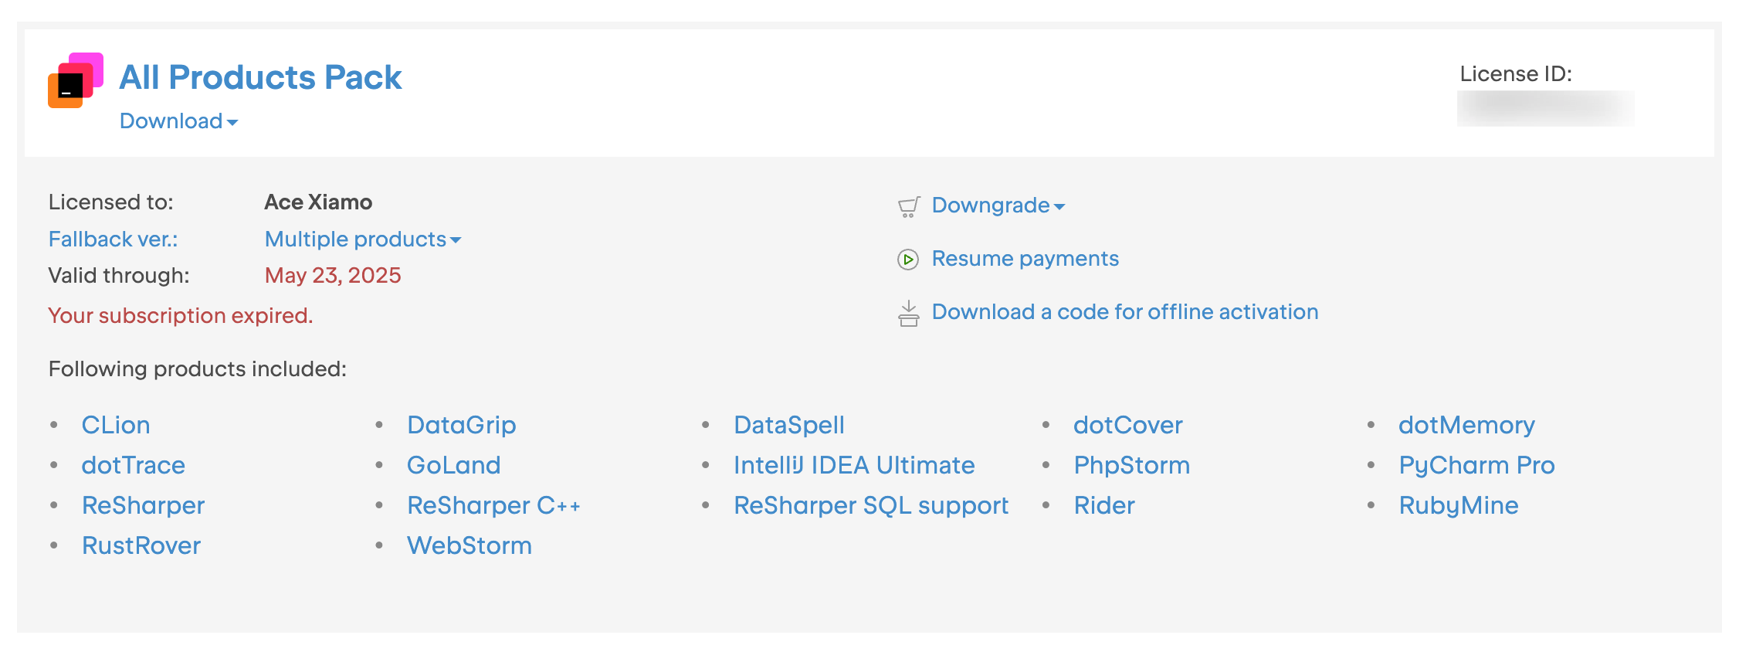The width and height of the screenshot is (1739, 652).
Task: Click the shopping cart icon beside Downgrade
Action: click(x=909, y=206)
